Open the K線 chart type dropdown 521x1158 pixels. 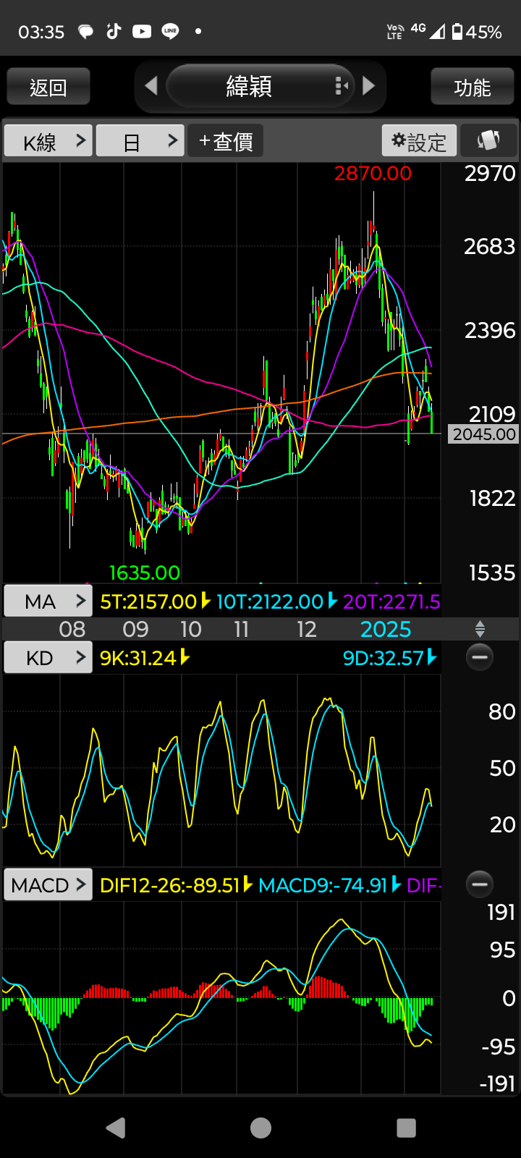[x=48, y=140]
